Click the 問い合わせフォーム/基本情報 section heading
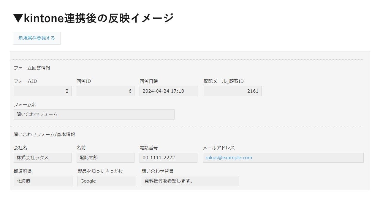380x213 pixels. [44, 134]
